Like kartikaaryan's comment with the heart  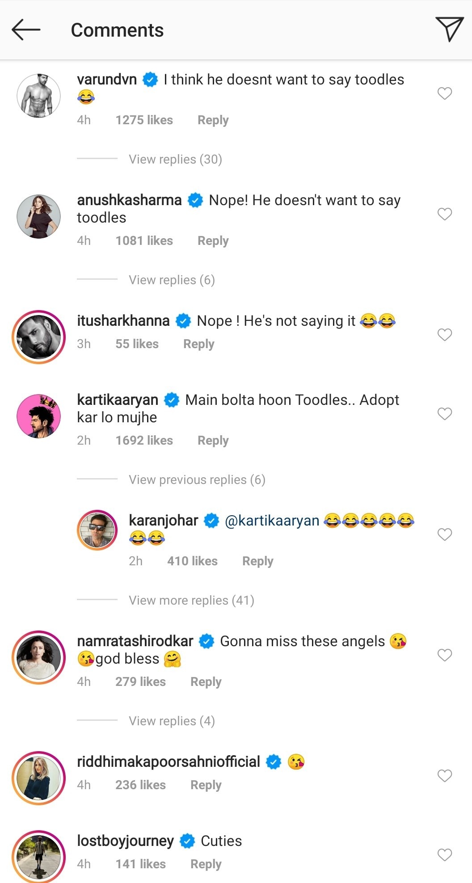tap(444, 414)
